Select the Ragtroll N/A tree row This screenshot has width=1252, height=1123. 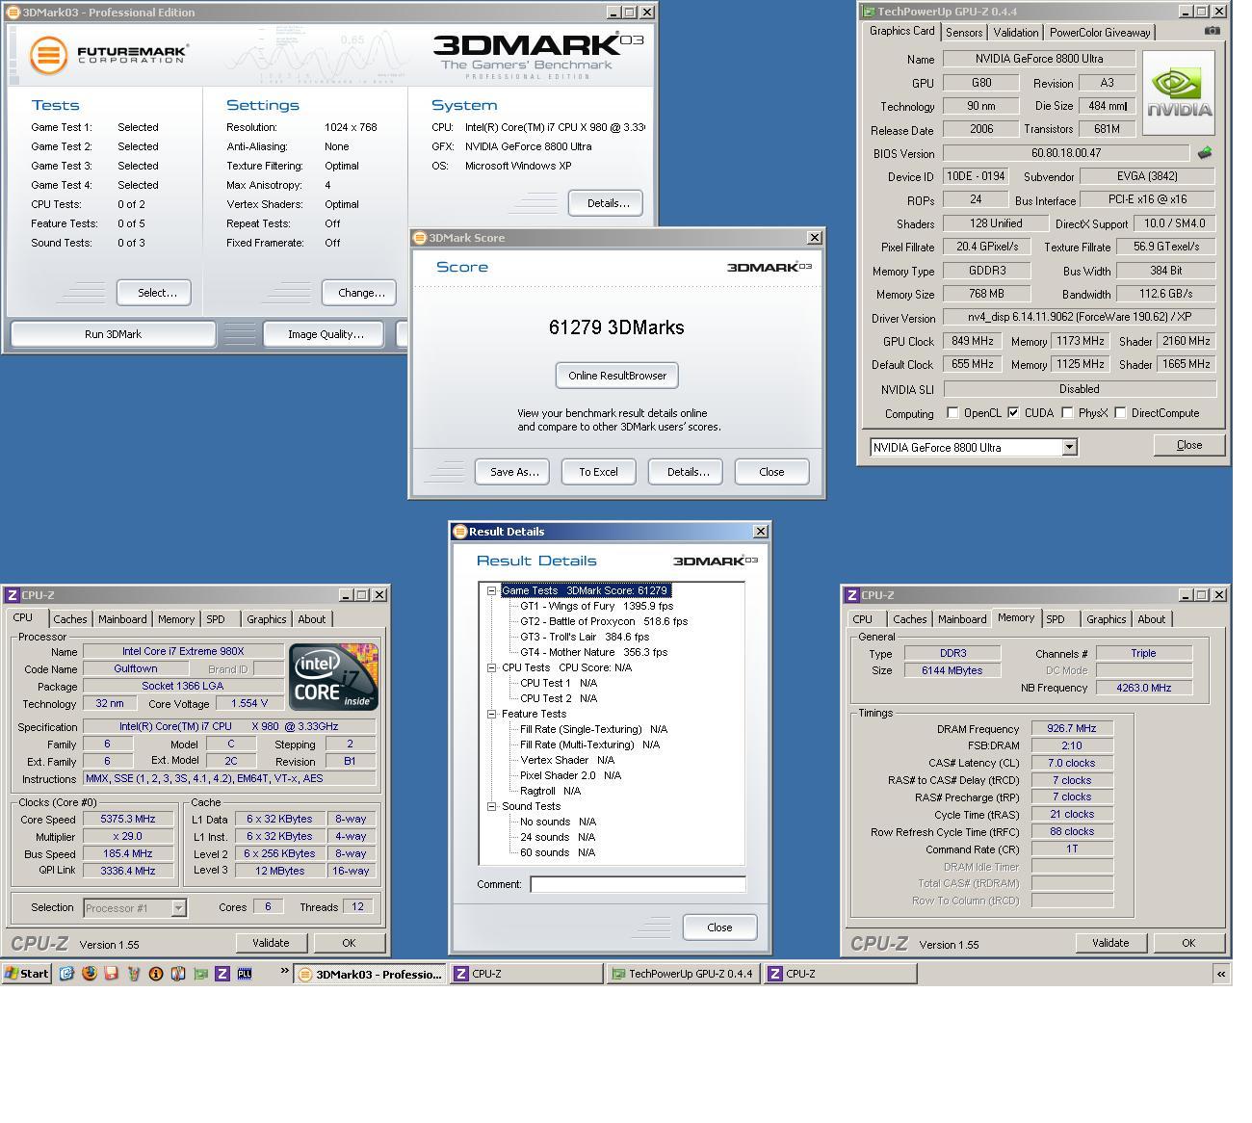[550, 791]
